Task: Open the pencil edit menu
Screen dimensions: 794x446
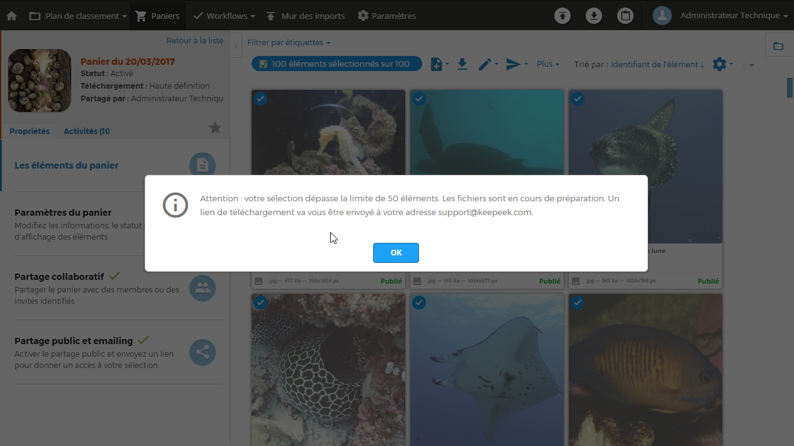Action: coord(488,64)
